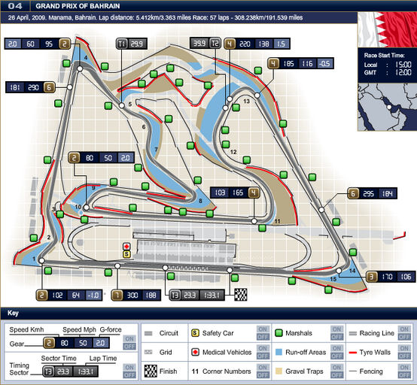
Task: Click the gear 6 badge on the 295 kmh label
Action: coord(353,194)
